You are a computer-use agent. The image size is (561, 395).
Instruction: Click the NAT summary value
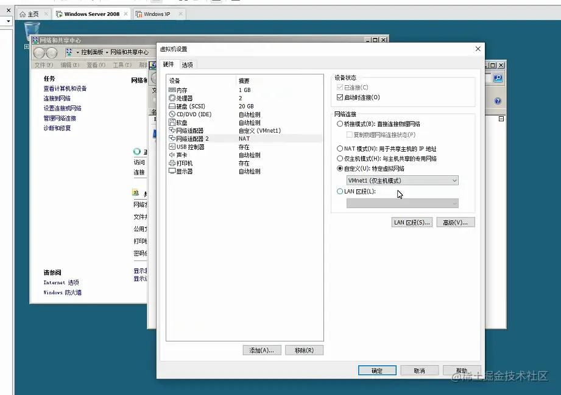244,139
